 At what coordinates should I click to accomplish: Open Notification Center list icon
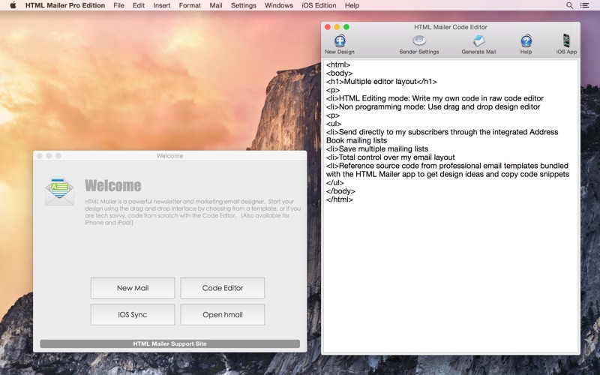click(584, 5)
